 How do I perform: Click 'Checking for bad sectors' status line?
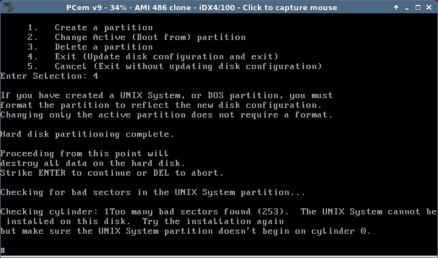[x=152, y=193]
